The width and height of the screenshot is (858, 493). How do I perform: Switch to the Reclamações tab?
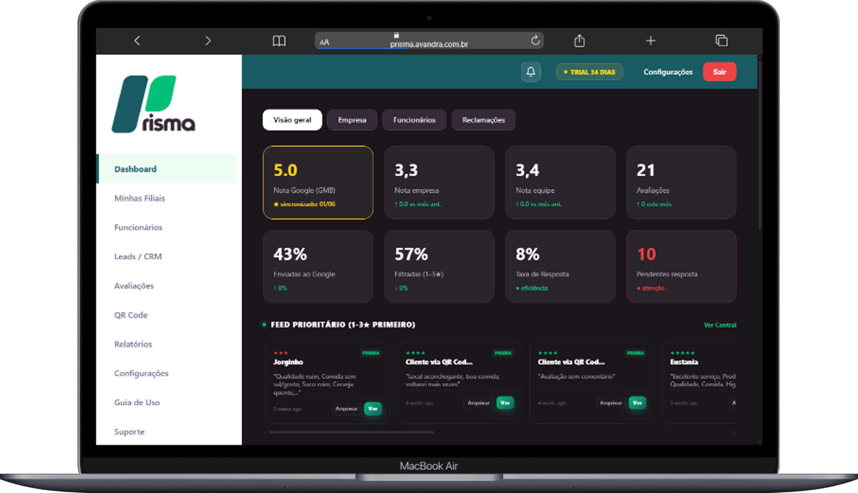[x=484, y=120]
